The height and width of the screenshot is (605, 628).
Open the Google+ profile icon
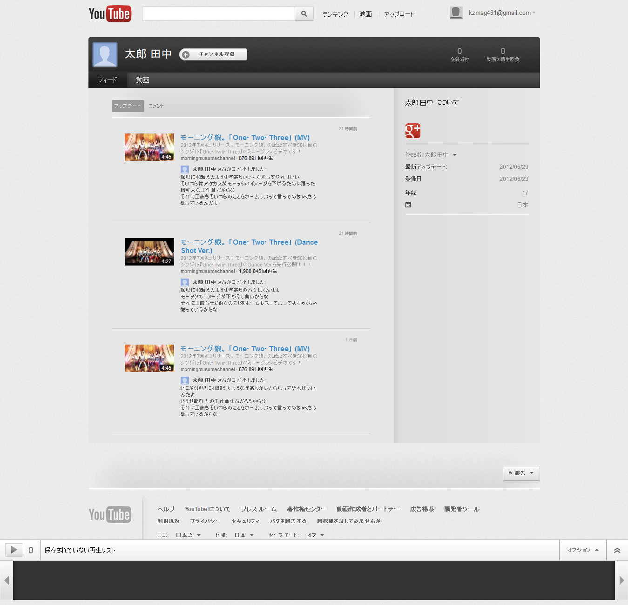[x=413, y=131]
